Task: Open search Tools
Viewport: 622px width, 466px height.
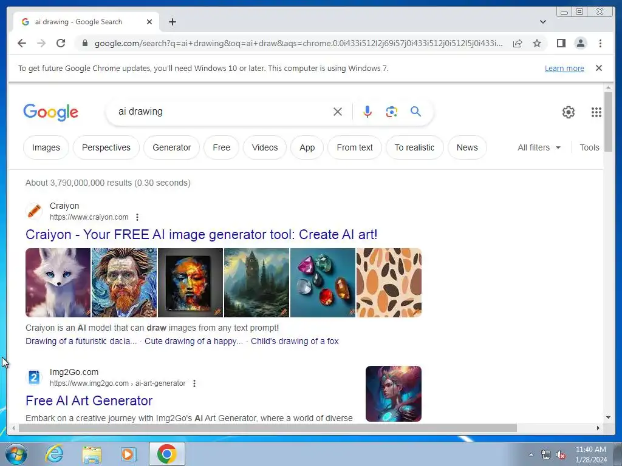Action: pos(589,147)
